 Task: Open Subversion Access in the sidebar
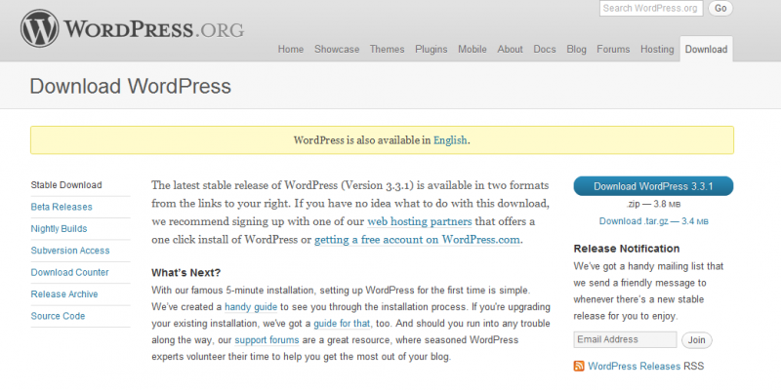point(70,251)
